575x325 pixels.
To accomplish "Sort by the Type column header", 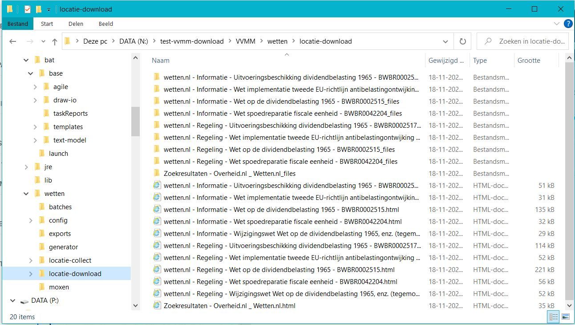I will coord(480,61).
